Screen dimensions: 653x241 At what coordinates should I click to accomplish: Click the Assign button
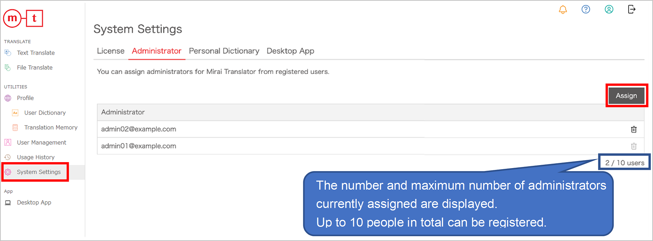(x=626, y=96)
